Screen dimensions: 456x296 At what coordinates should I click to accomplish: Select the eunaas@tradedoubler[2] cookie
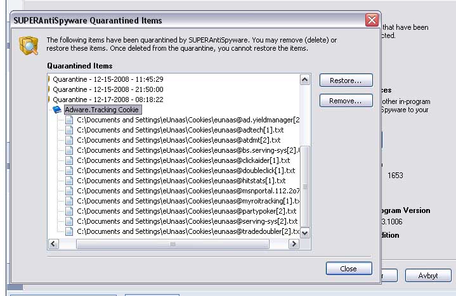[188, 231]
